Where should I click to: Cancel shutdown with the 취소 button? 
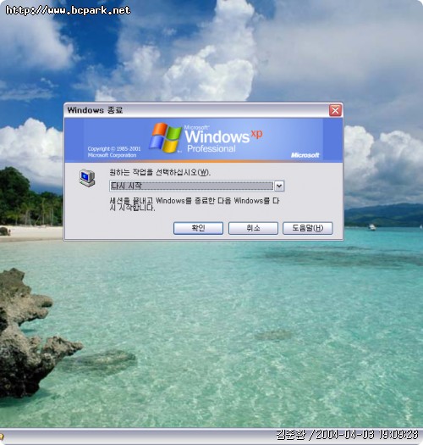point(253,228)
